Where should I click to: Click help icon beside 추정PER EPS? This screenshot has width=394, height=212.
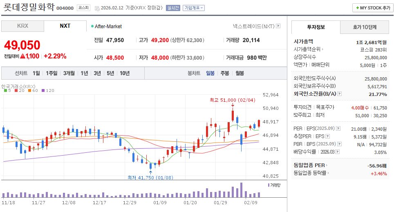point(327,136)
